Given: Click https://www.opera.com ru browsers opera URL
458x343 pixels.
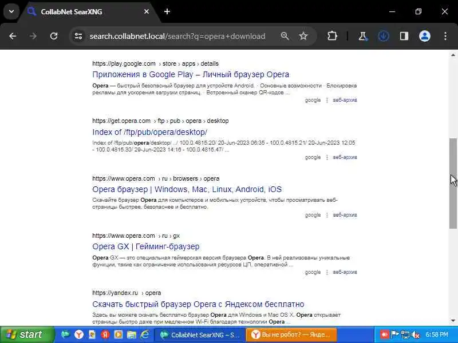Looking at the screenshot, I should pos(156,178).
